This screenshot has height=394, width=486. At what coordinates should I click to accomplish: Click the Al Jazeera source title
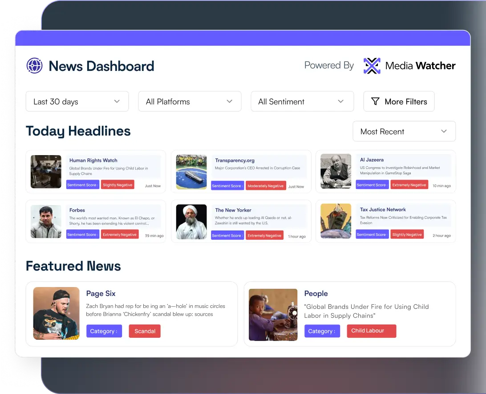[x=372, y=160]
